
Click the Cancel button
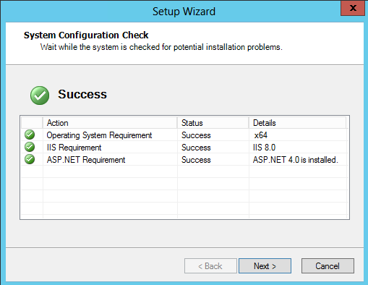pyautogui.click(x=328, y=266)
